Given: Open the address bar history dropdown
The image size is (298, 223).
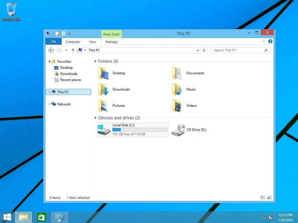Looking at the screenshot, I should click(x=198, y=50).
